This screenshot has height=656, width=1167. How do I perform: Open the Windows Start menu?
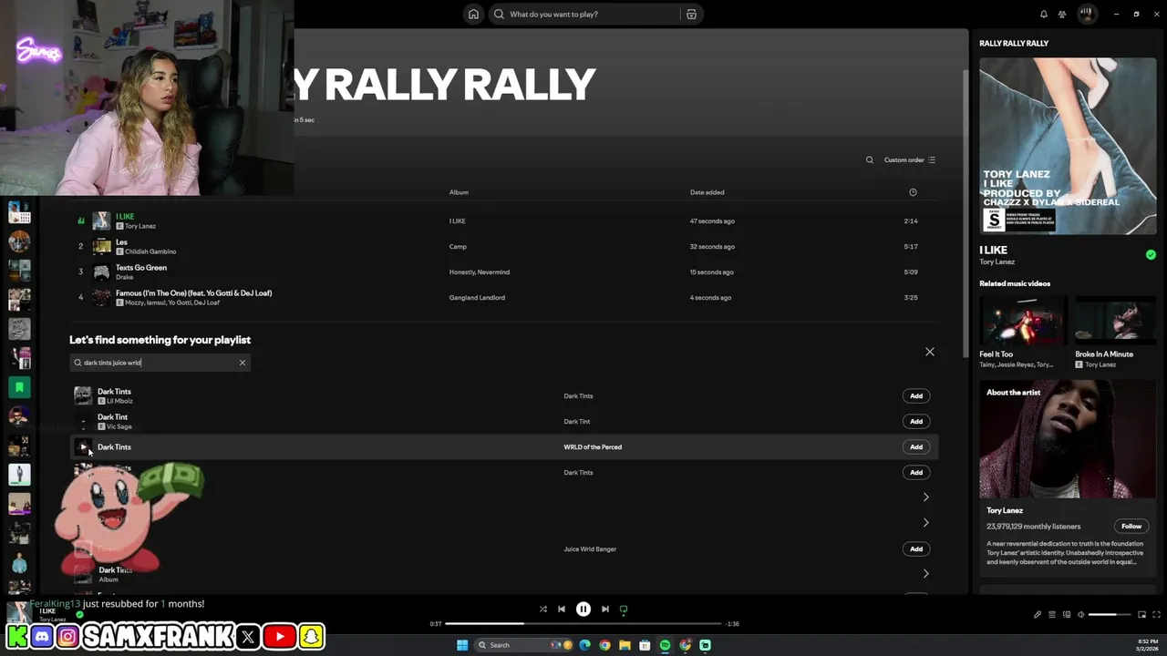tap(462, 645)
